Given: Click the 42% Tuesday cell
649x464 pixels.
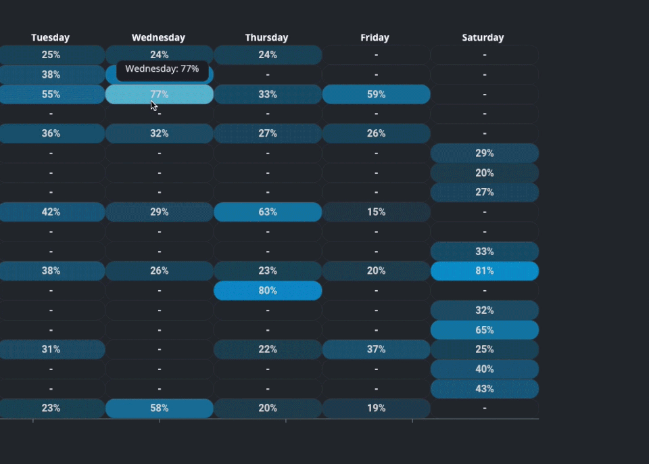Looking at the screenshot, I should click(x=51, y=212).
